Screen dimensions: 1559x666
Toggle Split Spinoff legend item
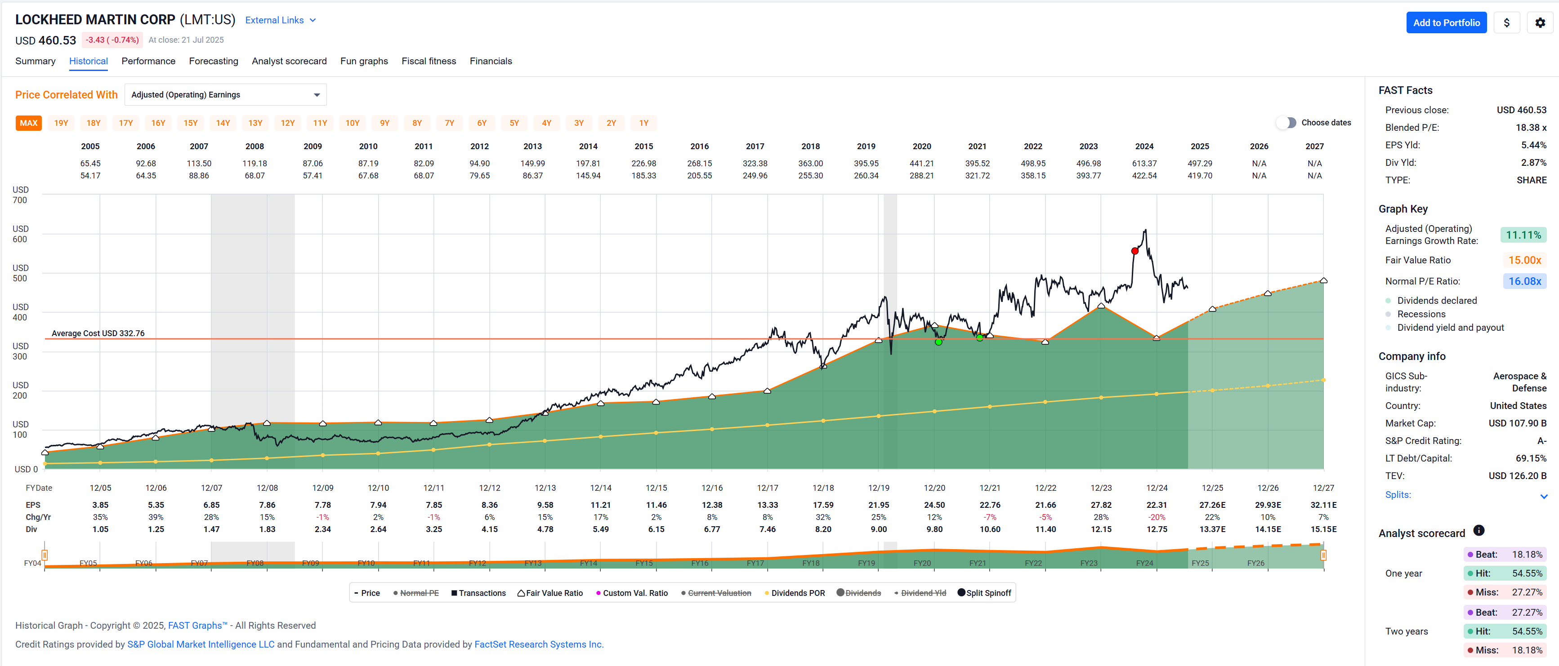pos(984,593)
